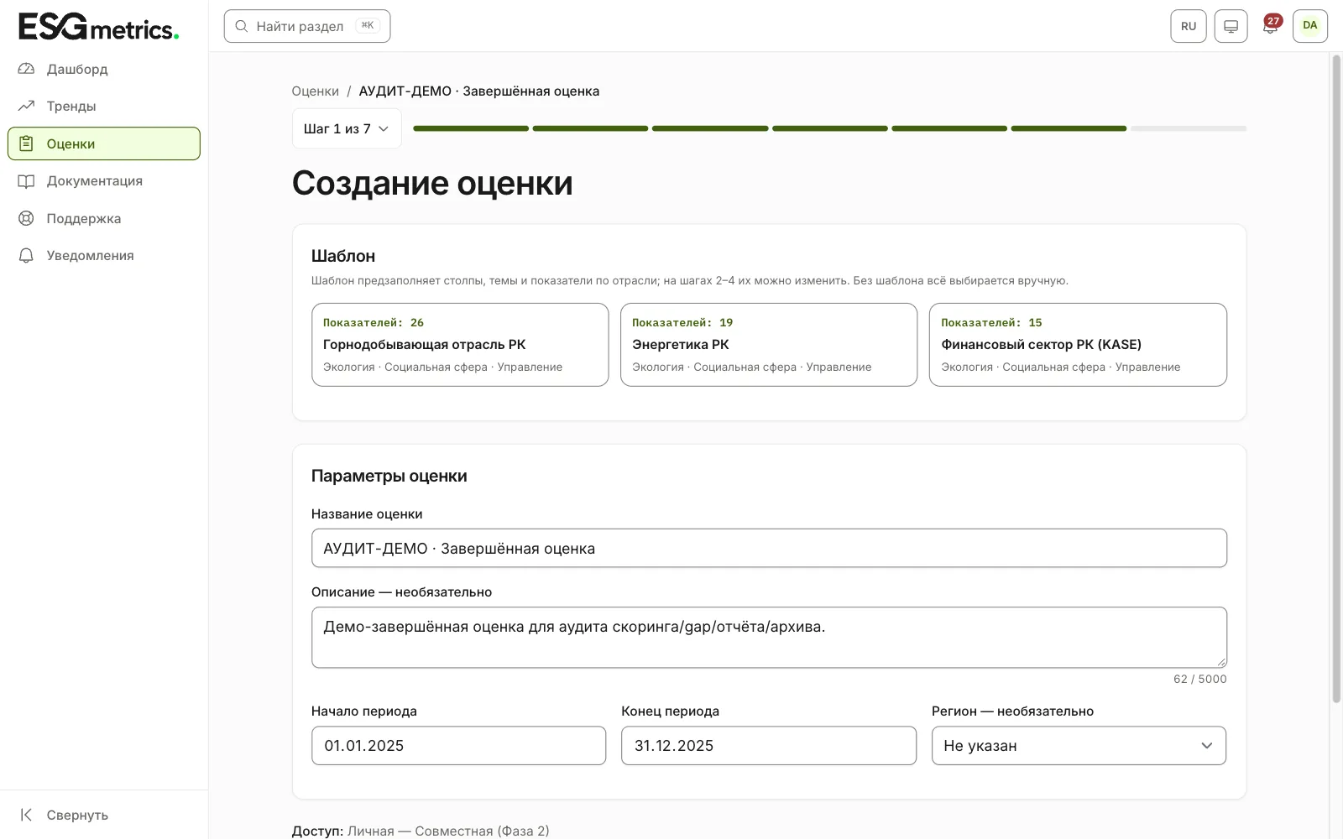The width and height of the screenshot is (1343, 839).
Task: Open Поддержка in the sidebar
Action: tap(104, 218)
